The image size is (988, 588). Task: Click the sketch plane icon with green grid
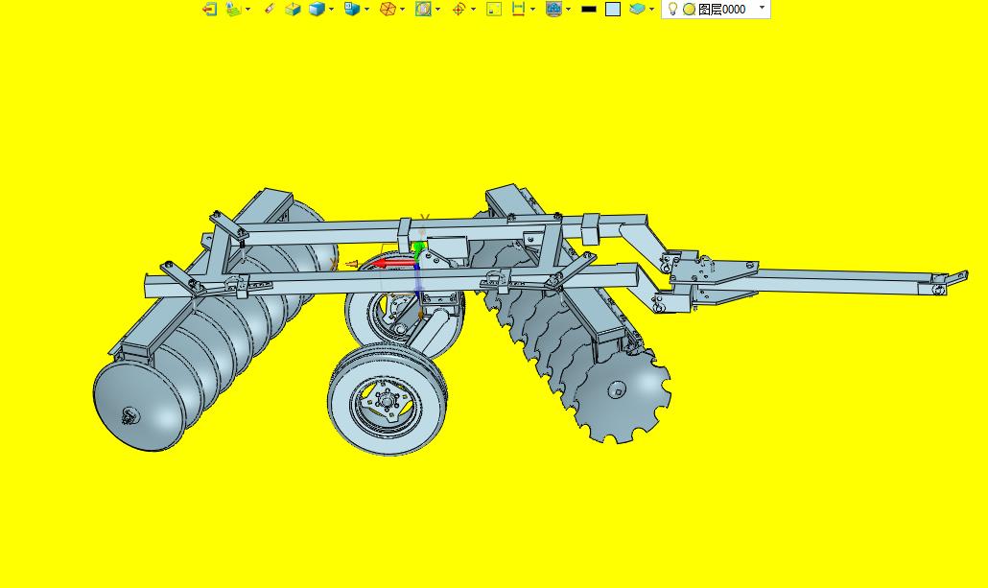(234, 9)
